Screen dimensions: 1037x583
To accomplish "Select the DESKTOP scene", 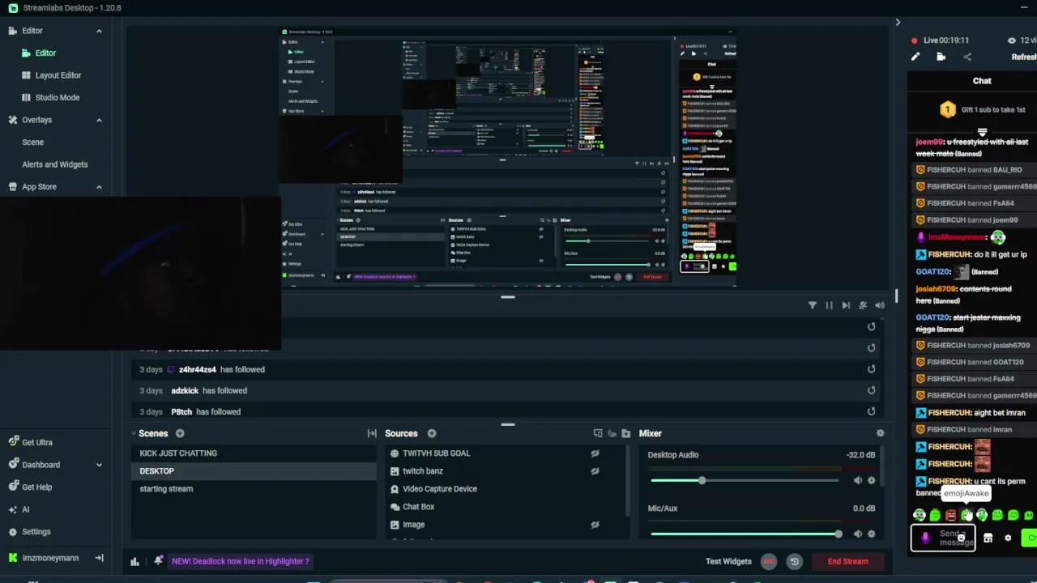I will pyautogui.click(x=254, y=471).
